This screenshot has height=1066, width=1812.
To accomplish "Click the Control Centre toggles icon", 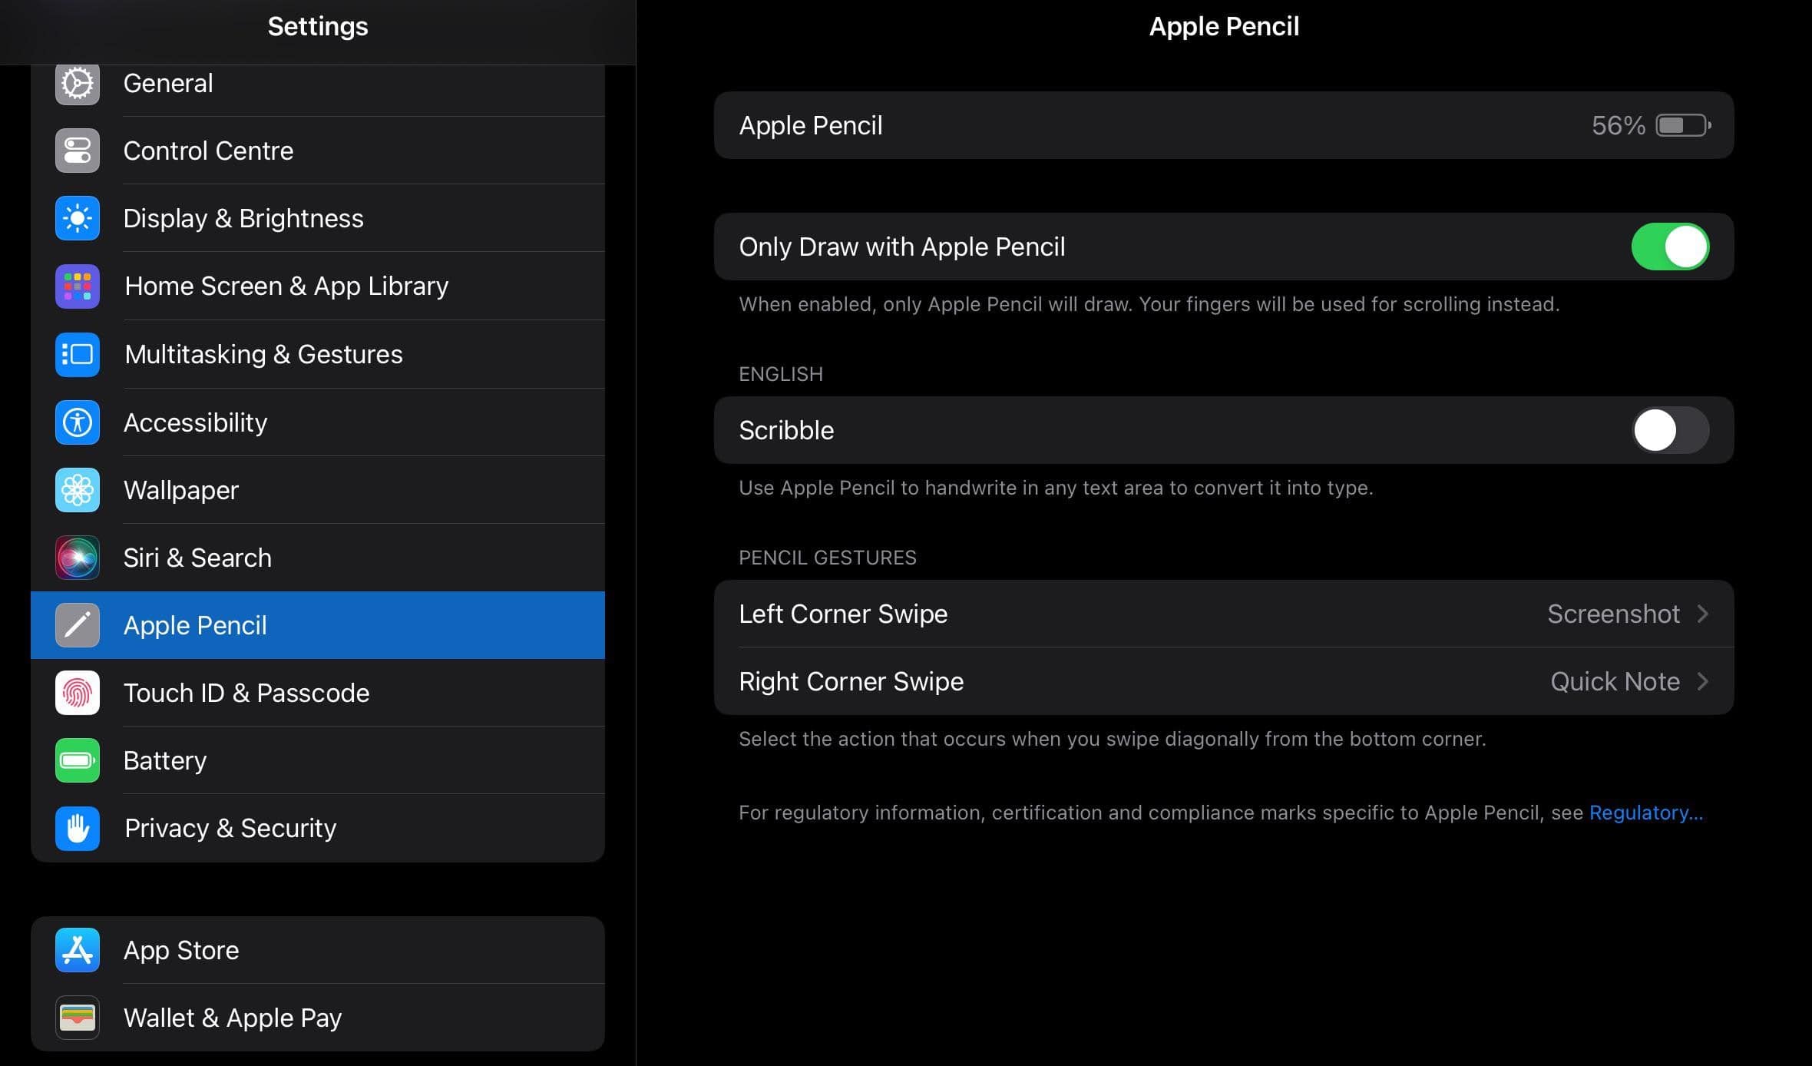I will [x=78, y=151].
